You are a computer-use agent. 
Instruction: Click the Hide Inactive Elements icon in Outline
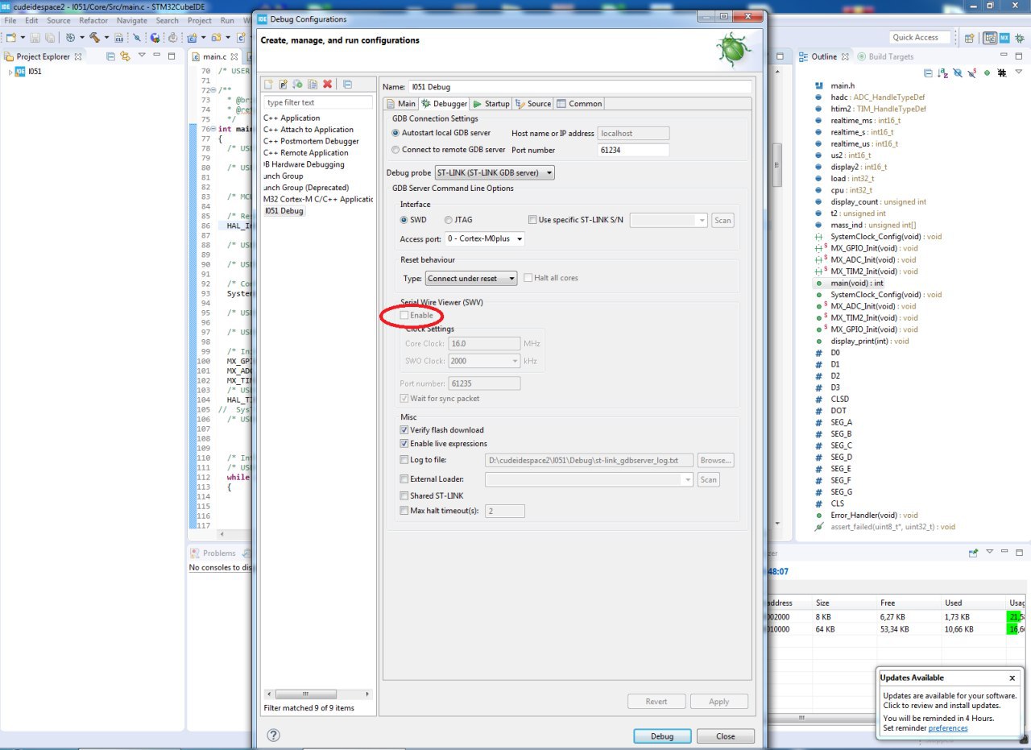tap(1002, 73)
